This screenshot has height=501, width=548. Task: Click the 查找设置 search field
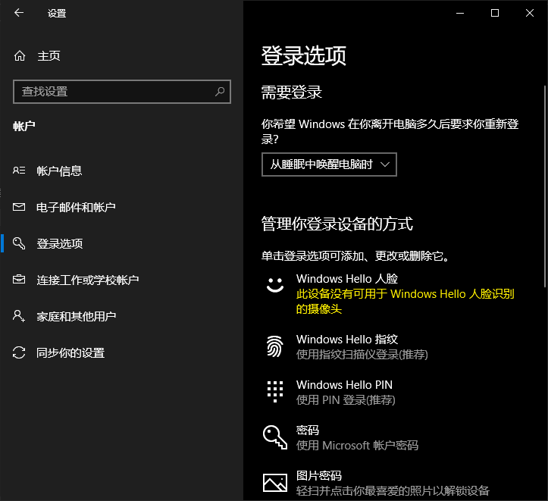[x=121, y=92]
